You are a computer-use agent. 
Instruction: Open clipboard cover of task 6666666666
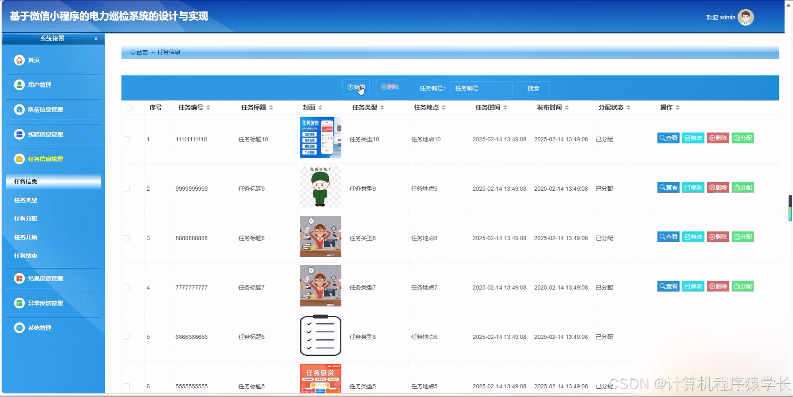pos(321,336)
